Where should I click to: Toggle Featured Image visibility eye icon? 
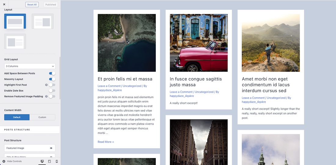[51, 148]
